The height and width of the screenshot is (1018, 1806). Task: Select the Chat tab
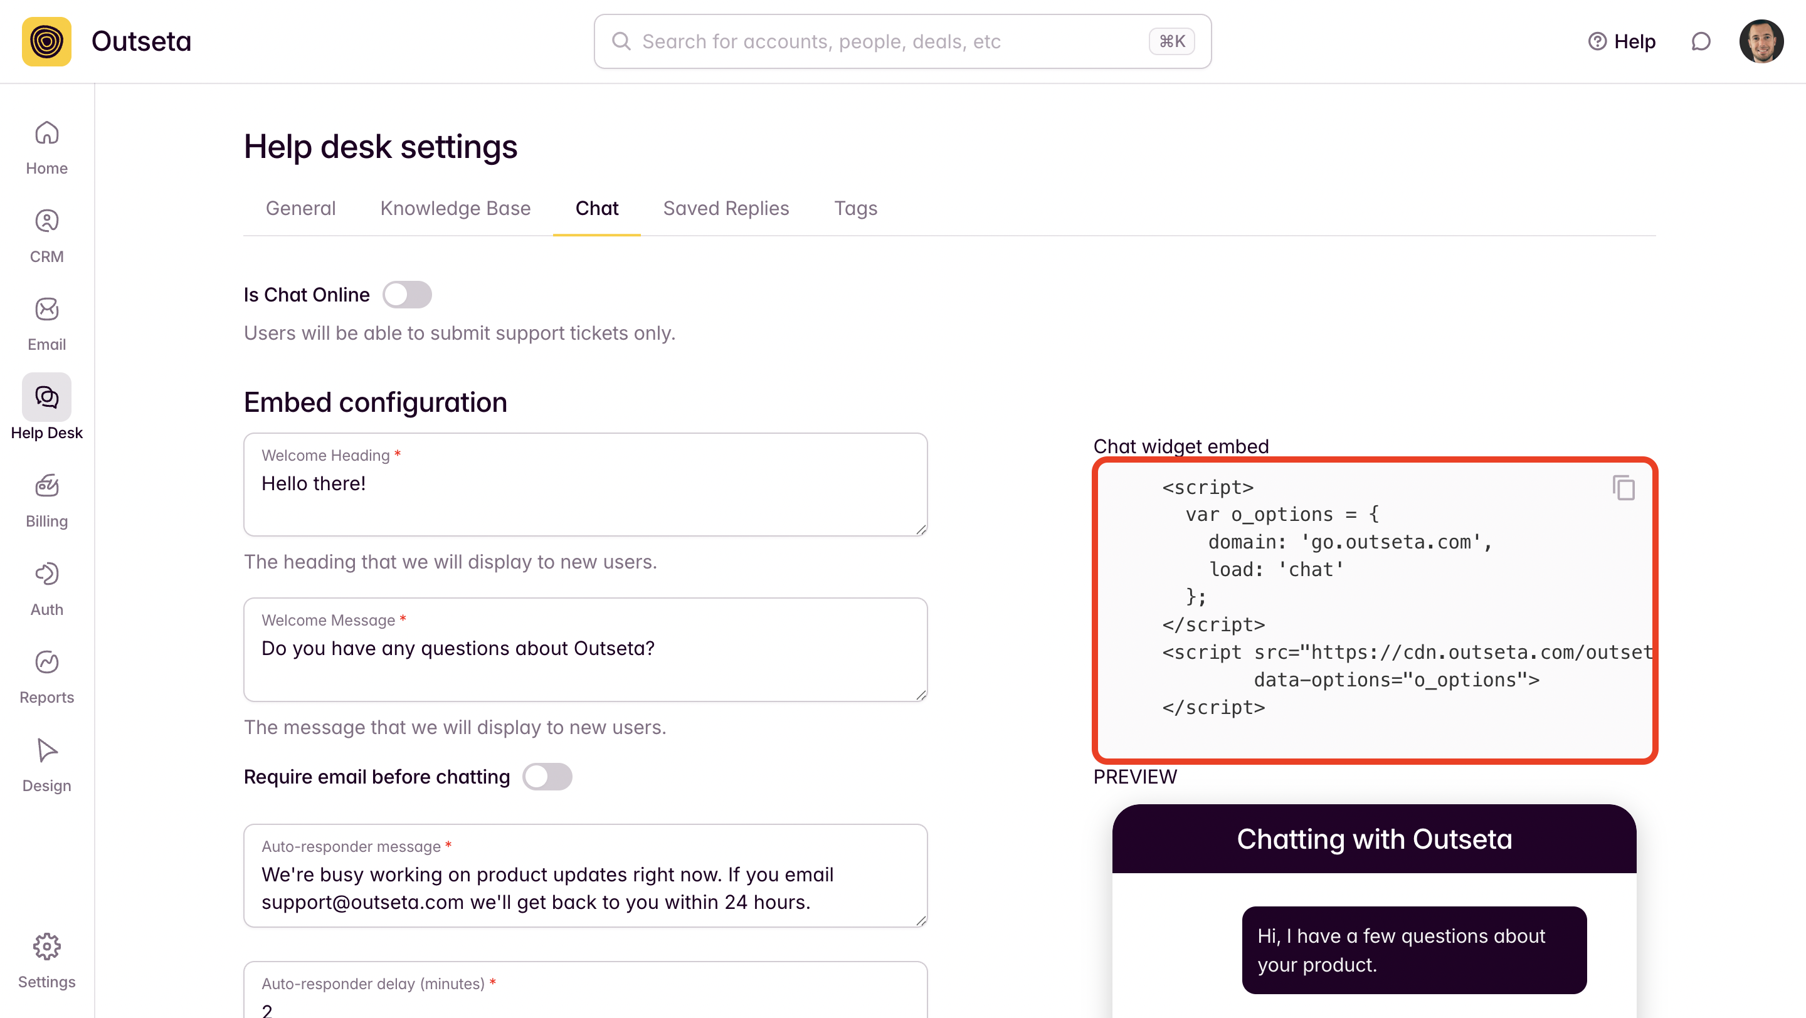point(596,208)
